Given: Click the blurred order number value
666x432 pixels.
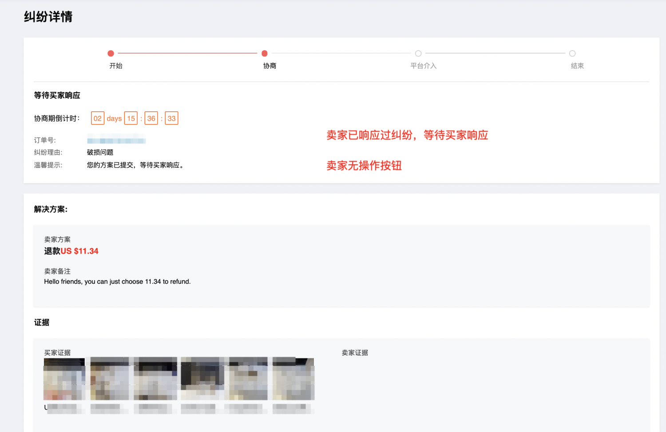Looking at the screenshot, I should pyautogui.click(x=116, y=141).
